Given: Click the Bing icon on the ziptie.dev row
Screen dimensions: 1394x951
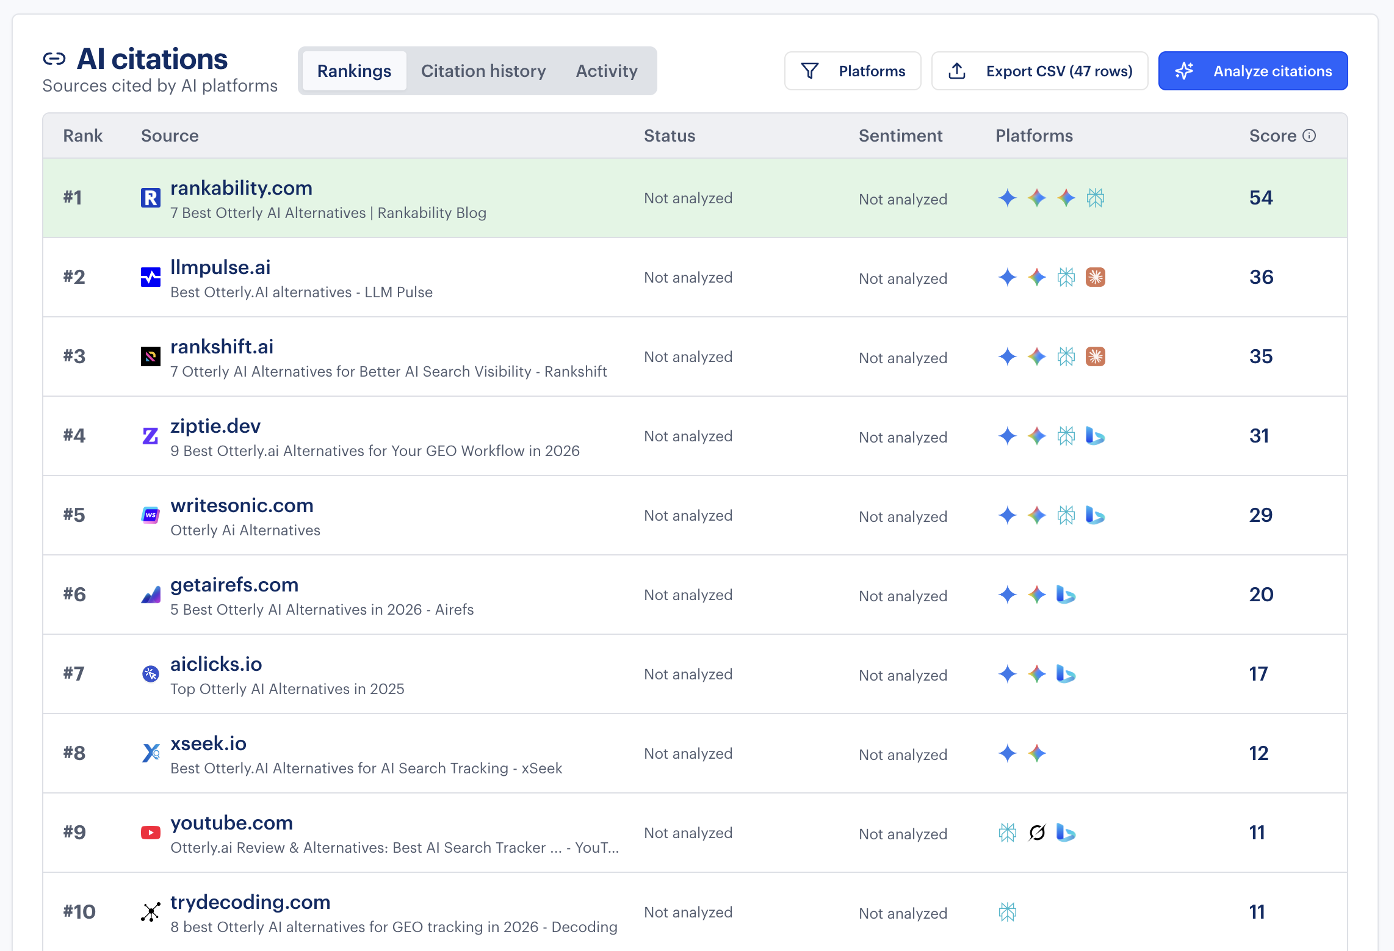Looking at the screenshot, I should click(1096, 436).
